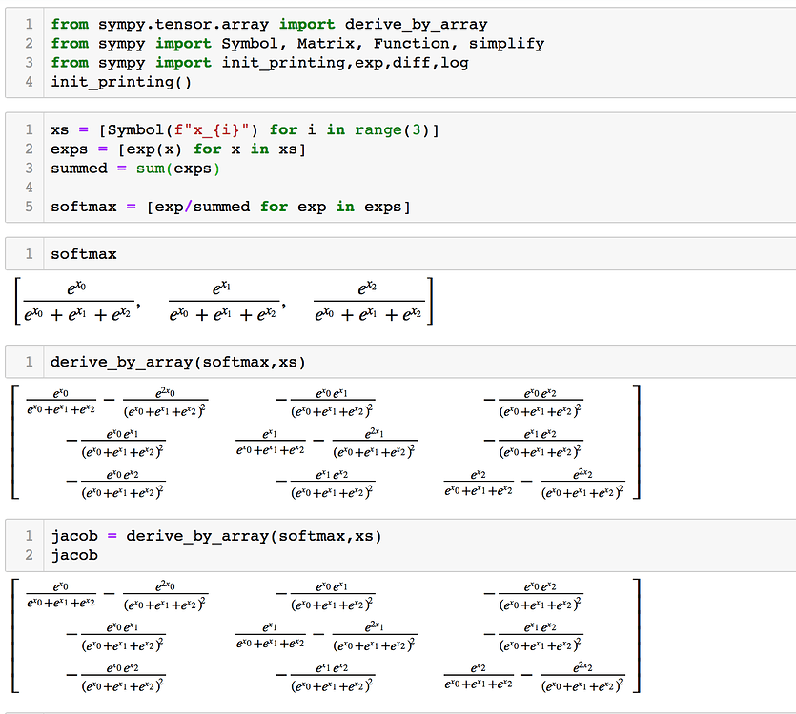Click the xs Symbol list definition line

click(245, 129)
